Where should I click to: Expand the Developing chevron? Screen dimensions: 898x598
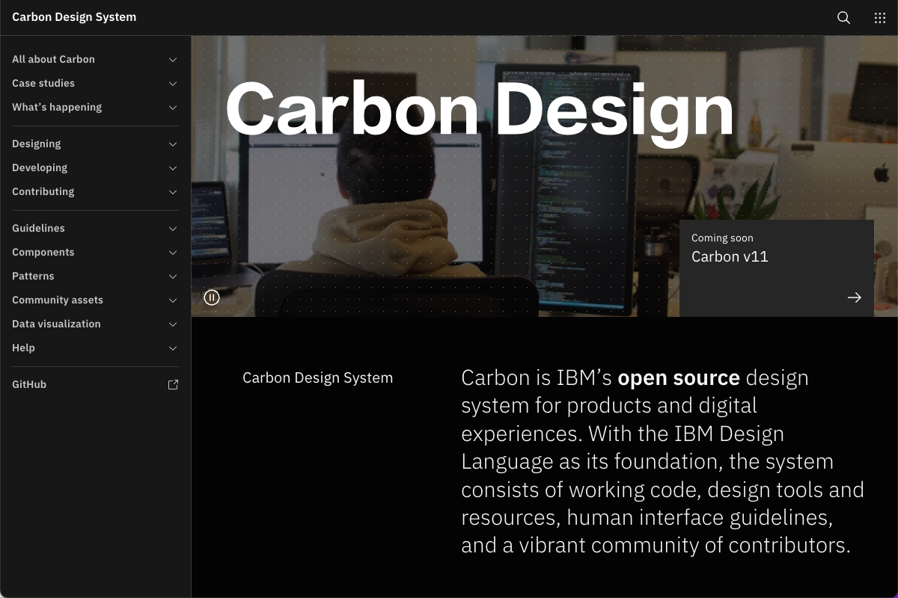[x=173, y=168]
